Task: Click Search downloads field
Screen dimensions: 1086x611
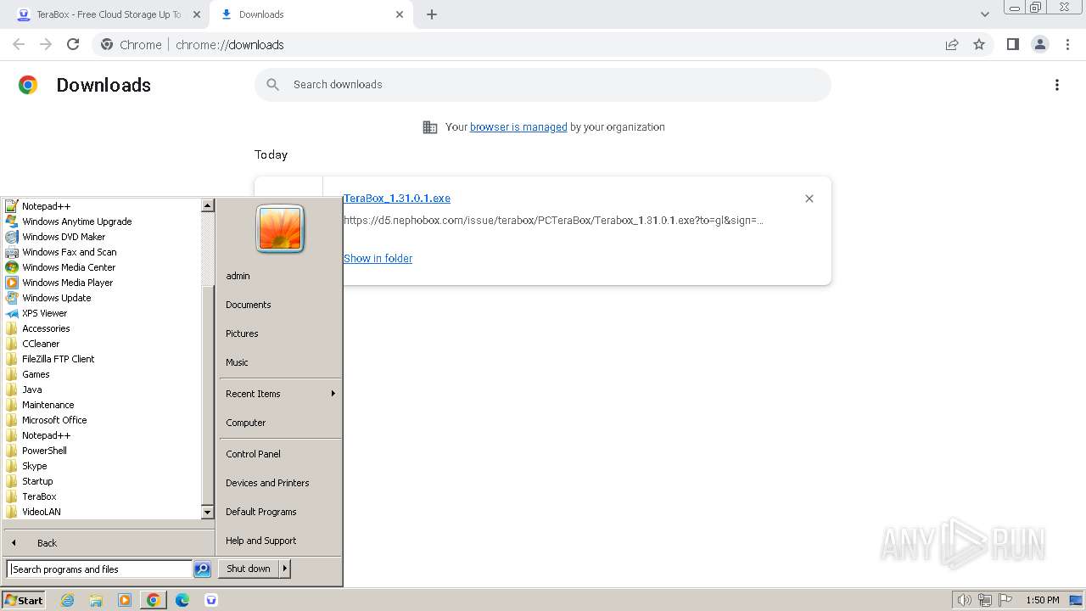Action: pyautogui.click(x=543, y=85)
